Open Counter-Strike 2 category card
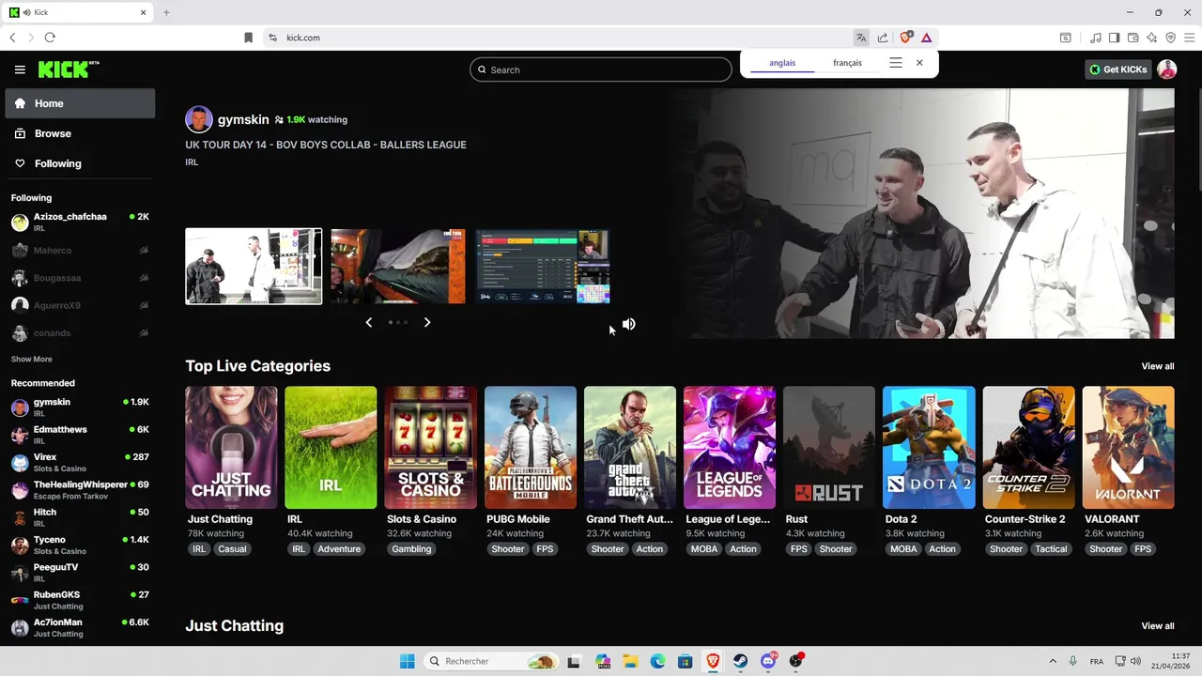The width and height of the screenshot is (1202, 676). tap(1029, 448)
